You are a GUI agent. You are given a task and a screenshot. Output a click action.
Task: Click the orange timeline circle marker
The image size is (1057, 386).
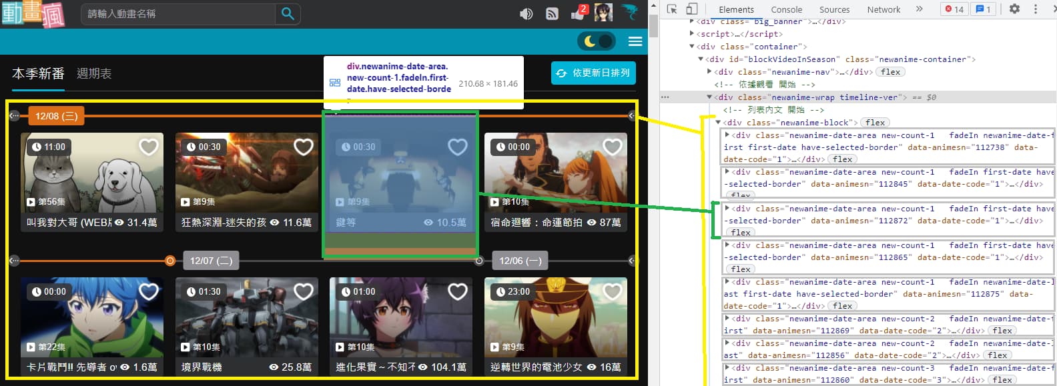170,261
